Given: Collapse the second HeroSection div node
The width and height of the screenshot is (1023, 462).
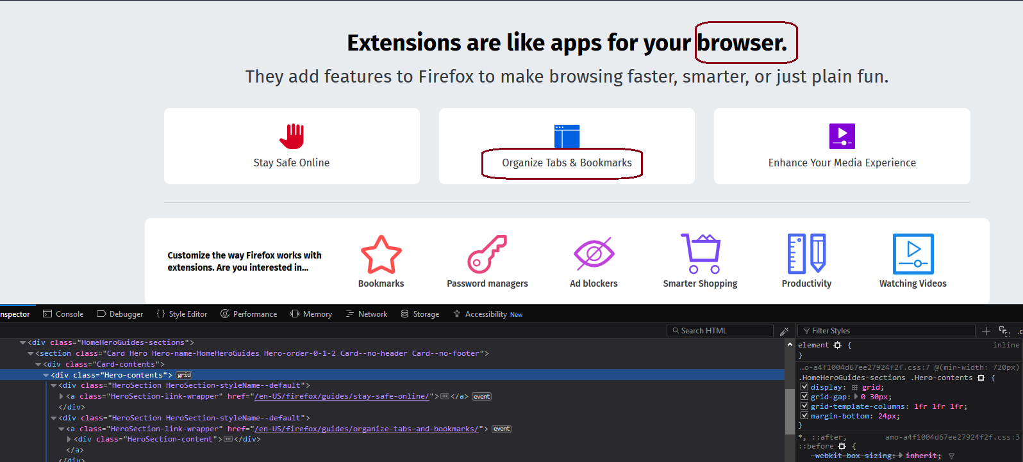Looking at the screenshot, I should 54,418.
